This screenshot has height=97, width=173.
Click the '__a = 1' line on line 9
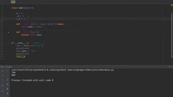click(x=21, y=19)
